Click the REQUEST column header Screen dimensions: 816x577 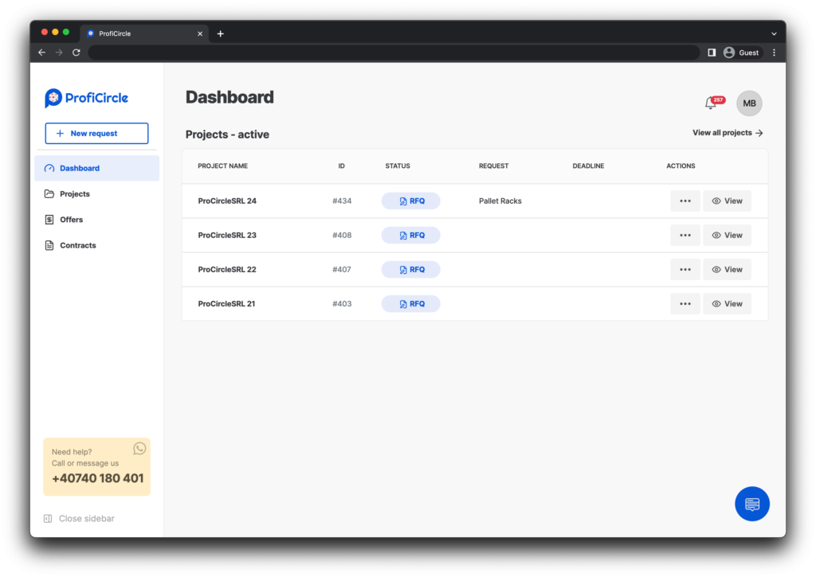pyautogui.click(x=493, y=166)
